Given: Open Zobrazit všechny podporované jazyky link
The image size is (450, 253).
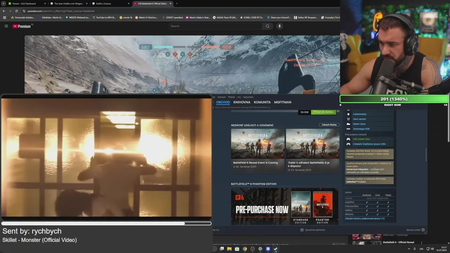Looking at the screenshot, I should [x=365, y=219].
